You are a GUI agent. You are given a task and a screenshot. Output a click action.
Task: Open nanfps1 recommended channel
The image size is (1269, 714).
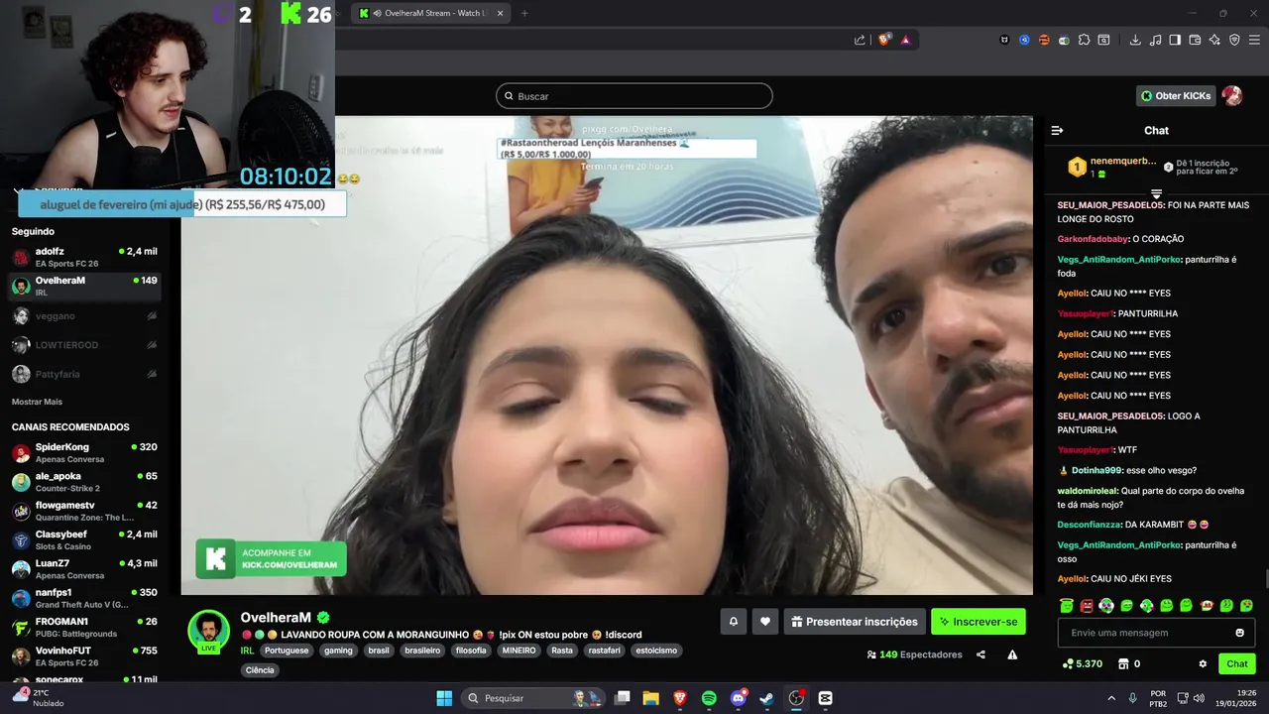click(x=84, y=598)
